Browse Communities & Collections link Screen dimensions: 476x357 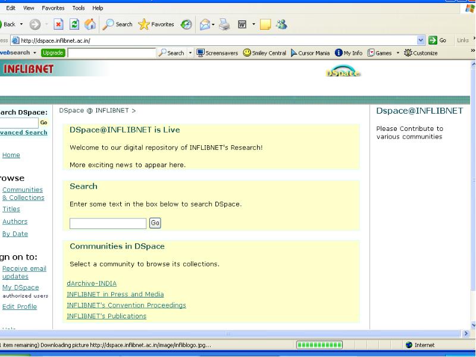click(23, 194)
